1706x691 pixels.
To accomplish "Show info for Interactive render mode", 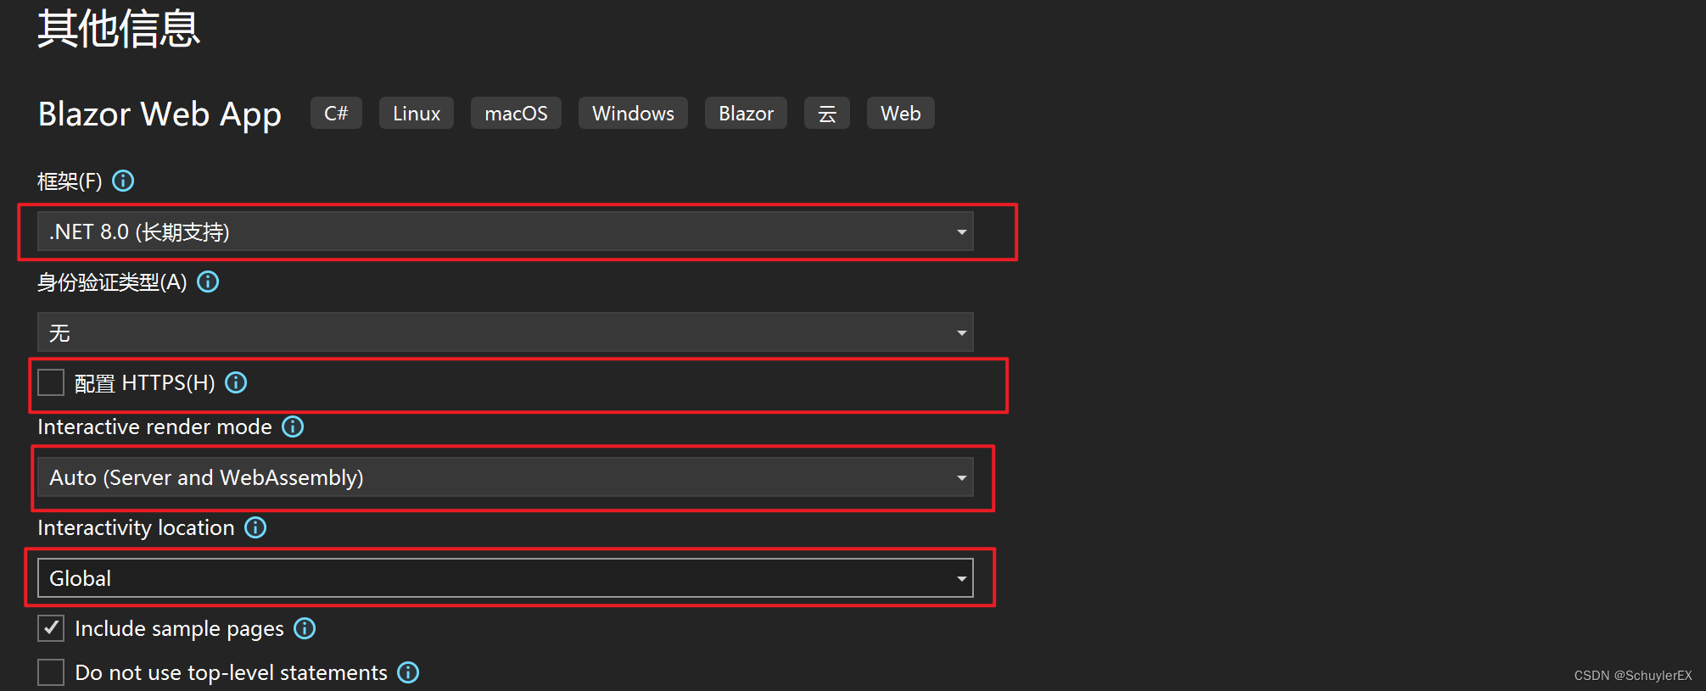I will (x=293, y=426).
